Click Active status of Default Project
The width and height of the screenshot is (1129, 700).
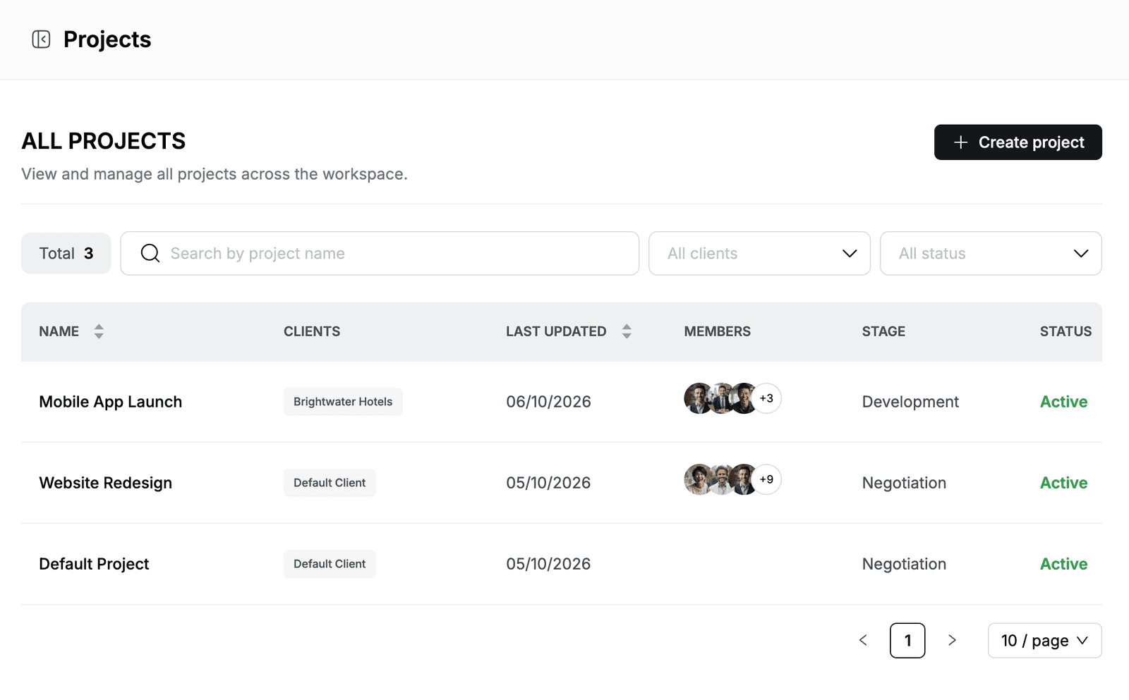pos(1063,564)
